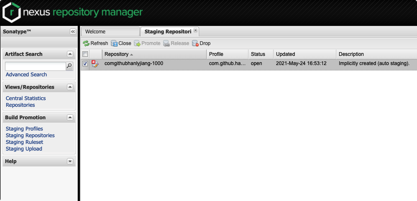Click the 2021-May-24 16:53:12 updated cell

301,64
